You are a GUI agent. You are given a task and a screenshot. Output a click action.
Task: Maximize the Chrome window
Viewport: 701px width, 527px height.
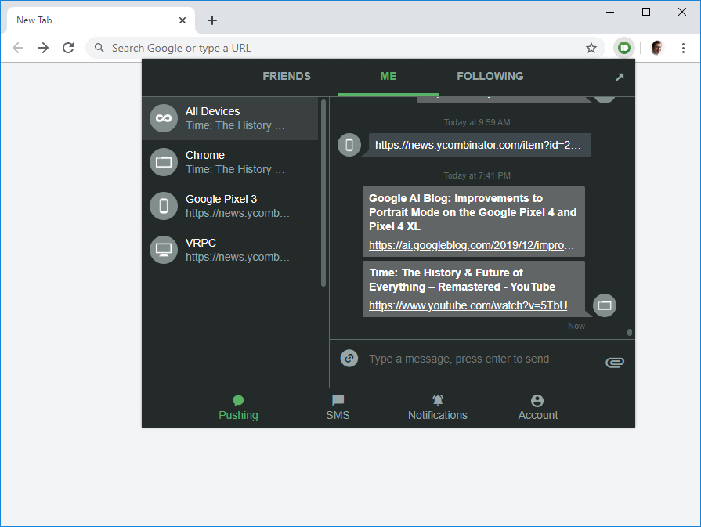click(x=646, y=12)
